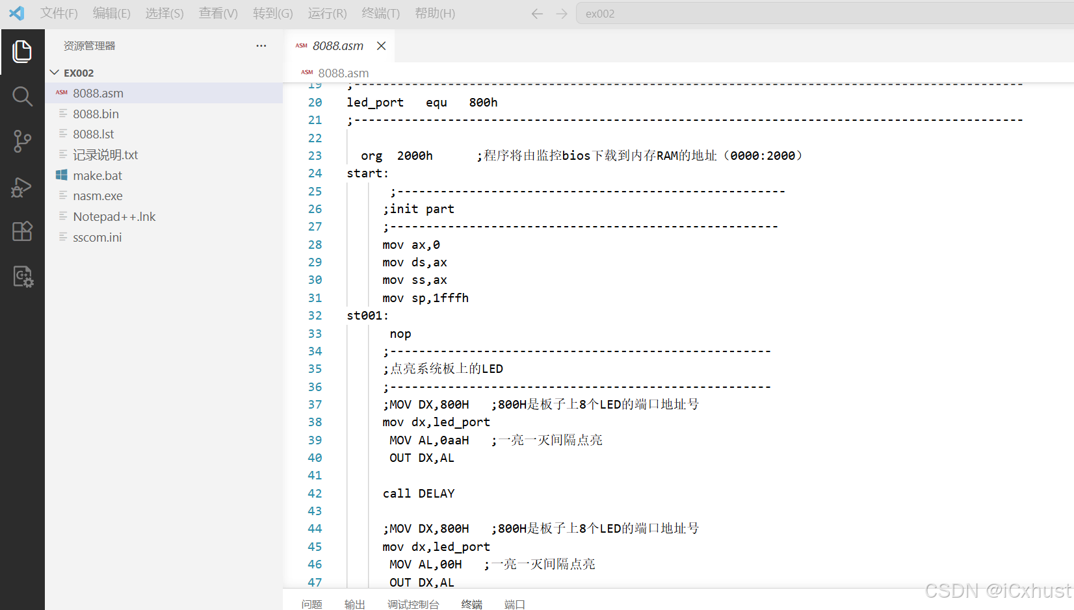Click 'MOV AL,0aaH' on line 39
The image size is (1074, 610).
429,440
